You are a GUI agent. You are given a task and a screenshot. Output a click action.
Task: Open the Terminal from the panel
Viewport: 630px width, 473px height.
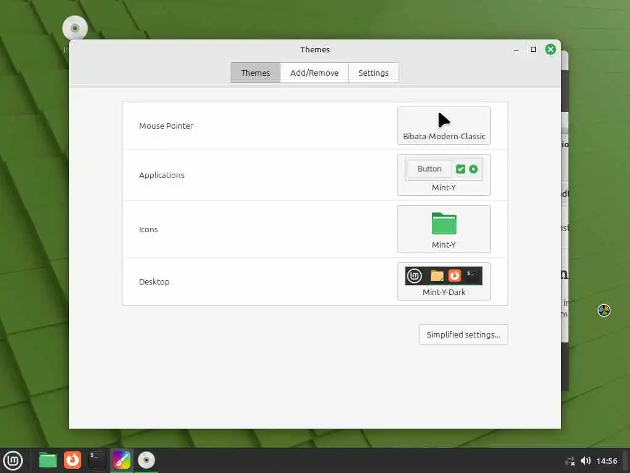click(97, 460)
